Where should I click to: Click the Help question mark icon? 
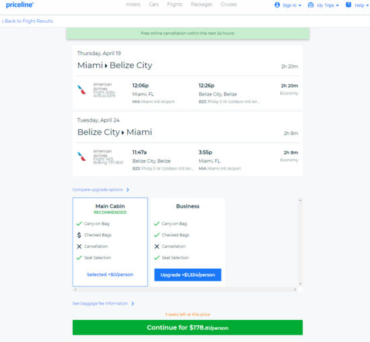(348, 5)
